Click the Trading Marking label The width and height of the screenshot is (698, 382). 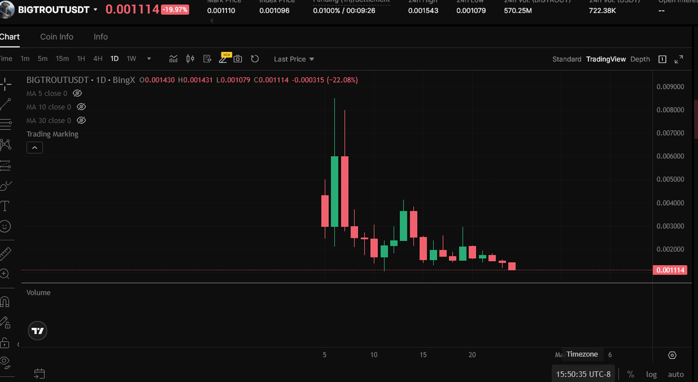pos(52,134)
